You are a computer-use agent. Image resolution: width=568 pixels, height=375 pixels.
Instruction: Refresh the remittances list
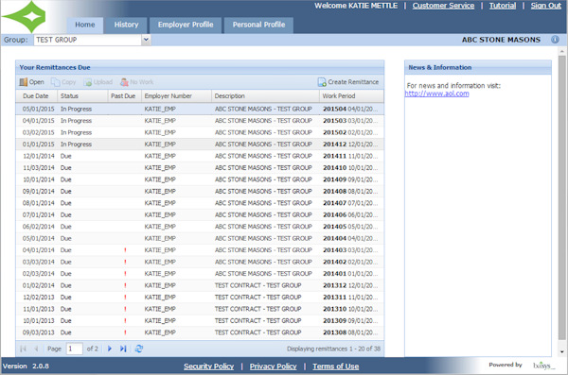coord(139,349)
